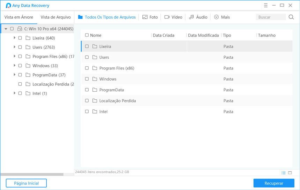300x190 pixels.
Task: Select Users (2763) label in tree
Action: [x=44, y=47]
